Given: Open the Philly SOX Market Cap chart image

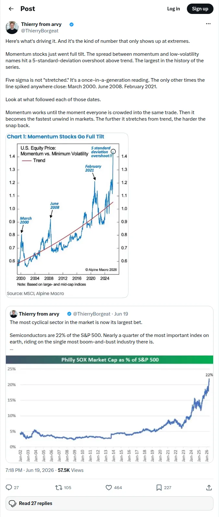Looking at the screenshot, I should click(109, 409).
